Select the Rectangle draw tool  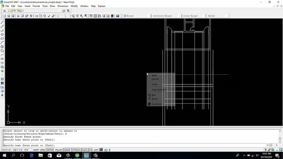point(2,38)
